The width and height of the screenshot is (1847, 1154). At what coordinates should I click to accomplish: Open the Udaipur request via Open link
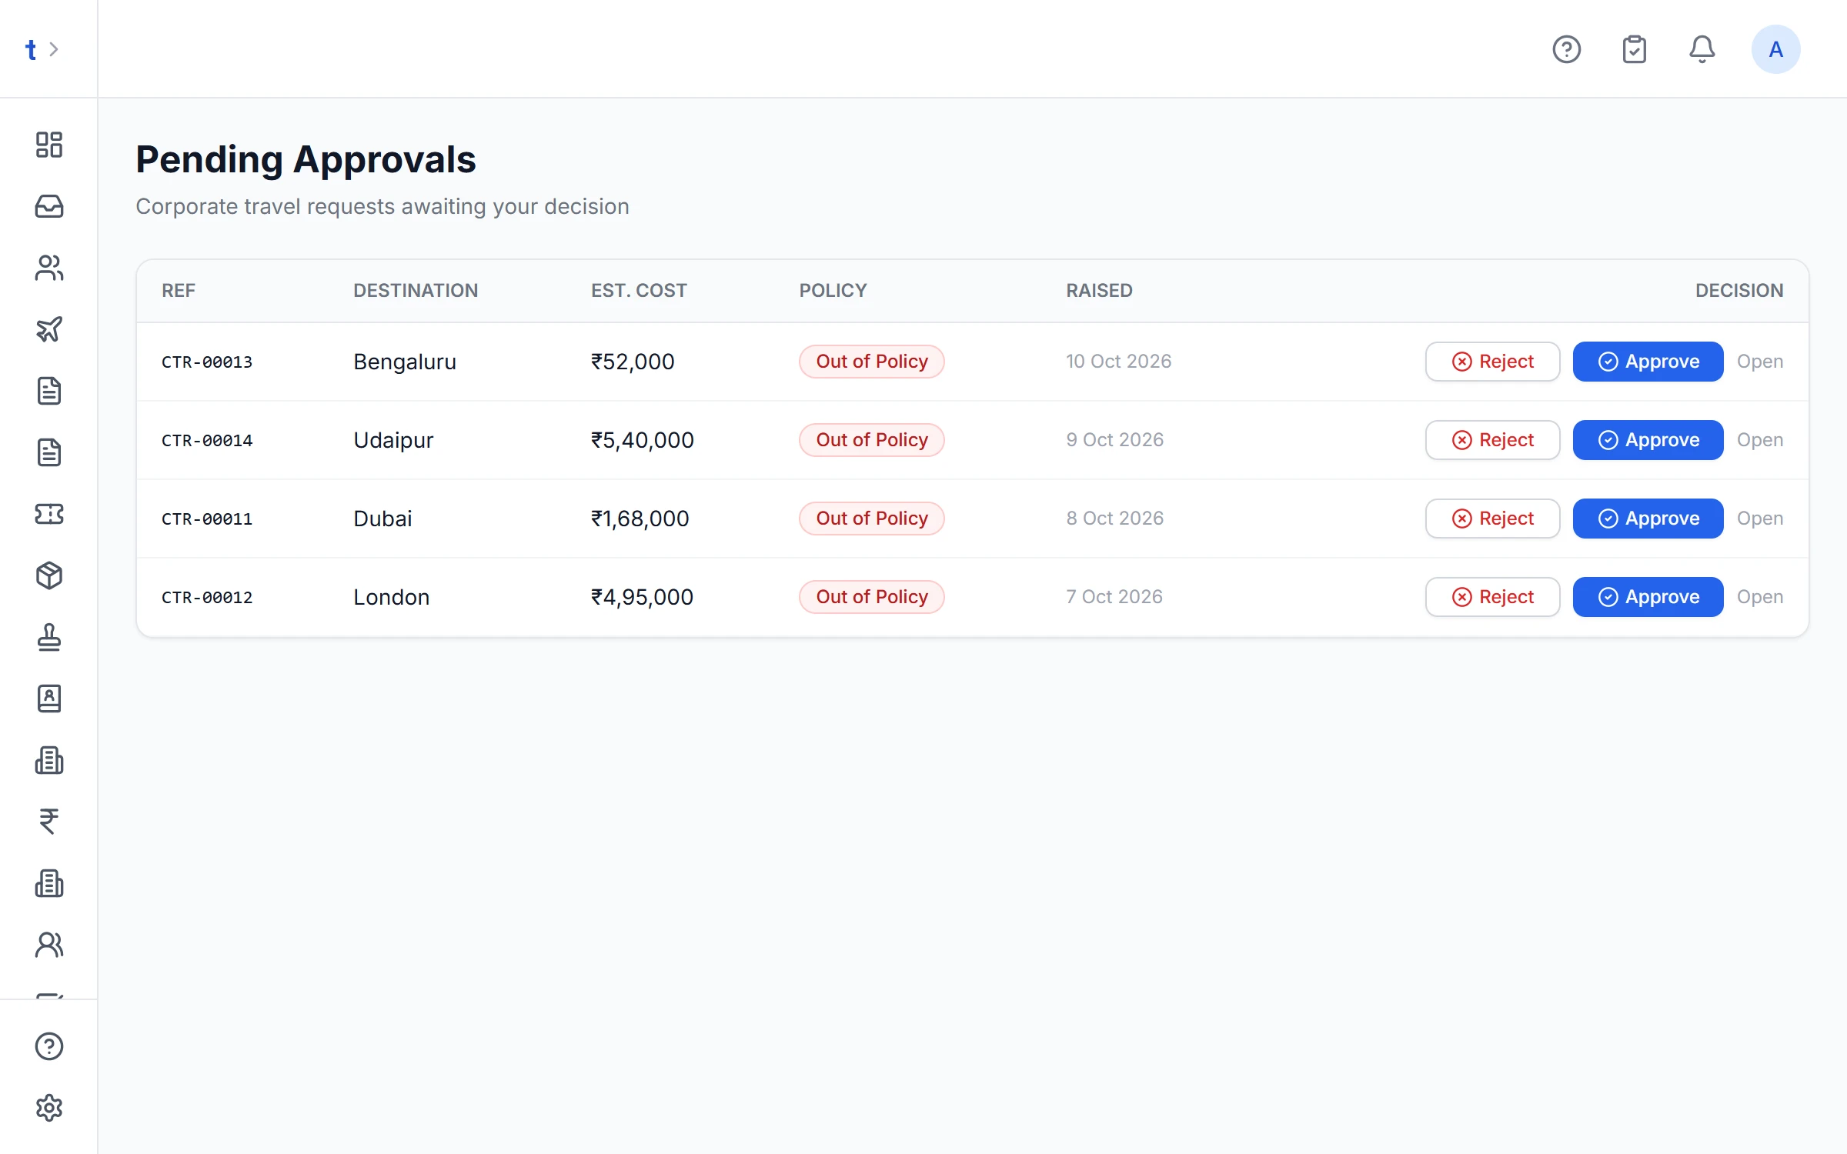pos(1759,440)
